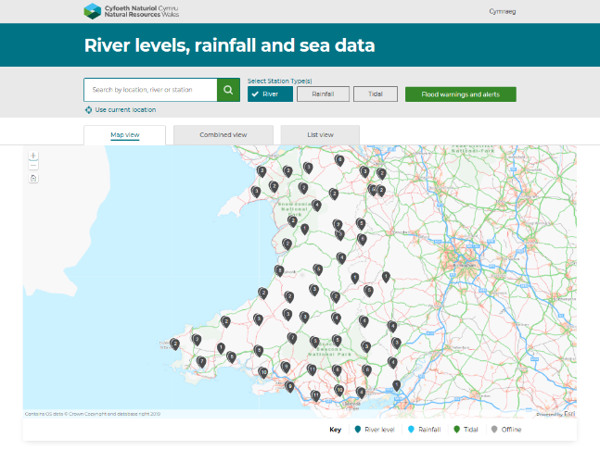Select marker 5 above Brecon Beacons label
This screenshot has width=600, height=450.
(337, 340)
